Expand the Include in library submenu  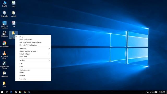point(33,54)
